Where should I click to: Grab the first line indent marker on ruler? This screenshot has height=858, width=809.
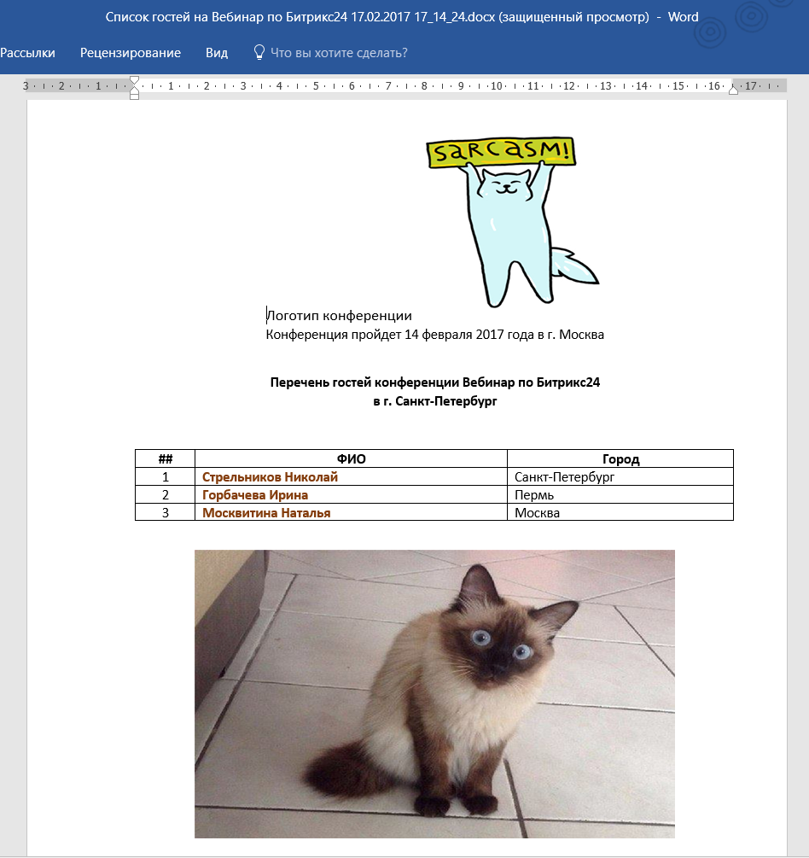tap(134, 80)
